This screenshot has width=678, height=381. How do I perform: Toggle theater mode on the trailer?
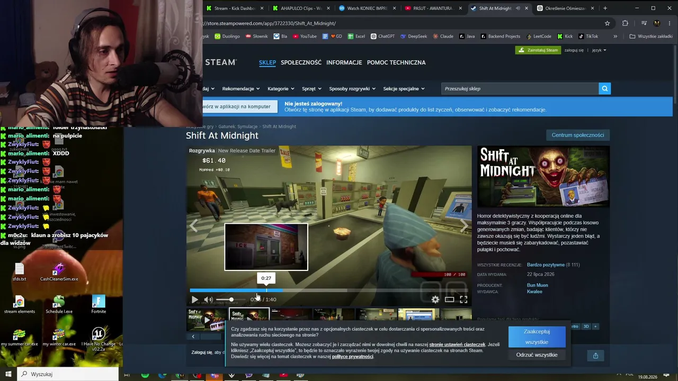point(449,300)
